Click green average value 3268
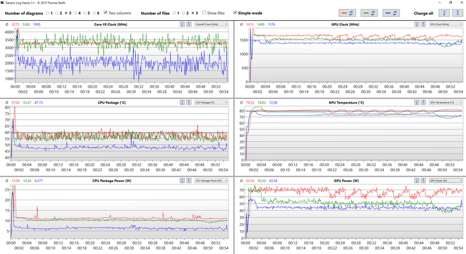 point(26,25)
